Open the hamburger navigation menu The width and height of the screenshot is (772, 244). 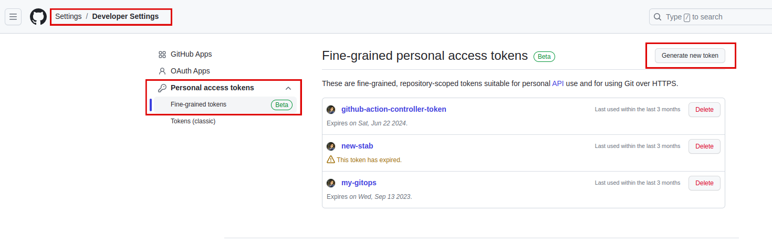coord(13,17)
